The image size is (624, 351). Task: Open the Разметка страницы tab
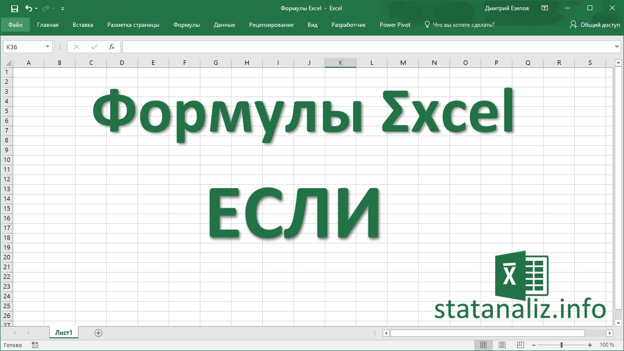pyautogui.click(x=133, y=25)
